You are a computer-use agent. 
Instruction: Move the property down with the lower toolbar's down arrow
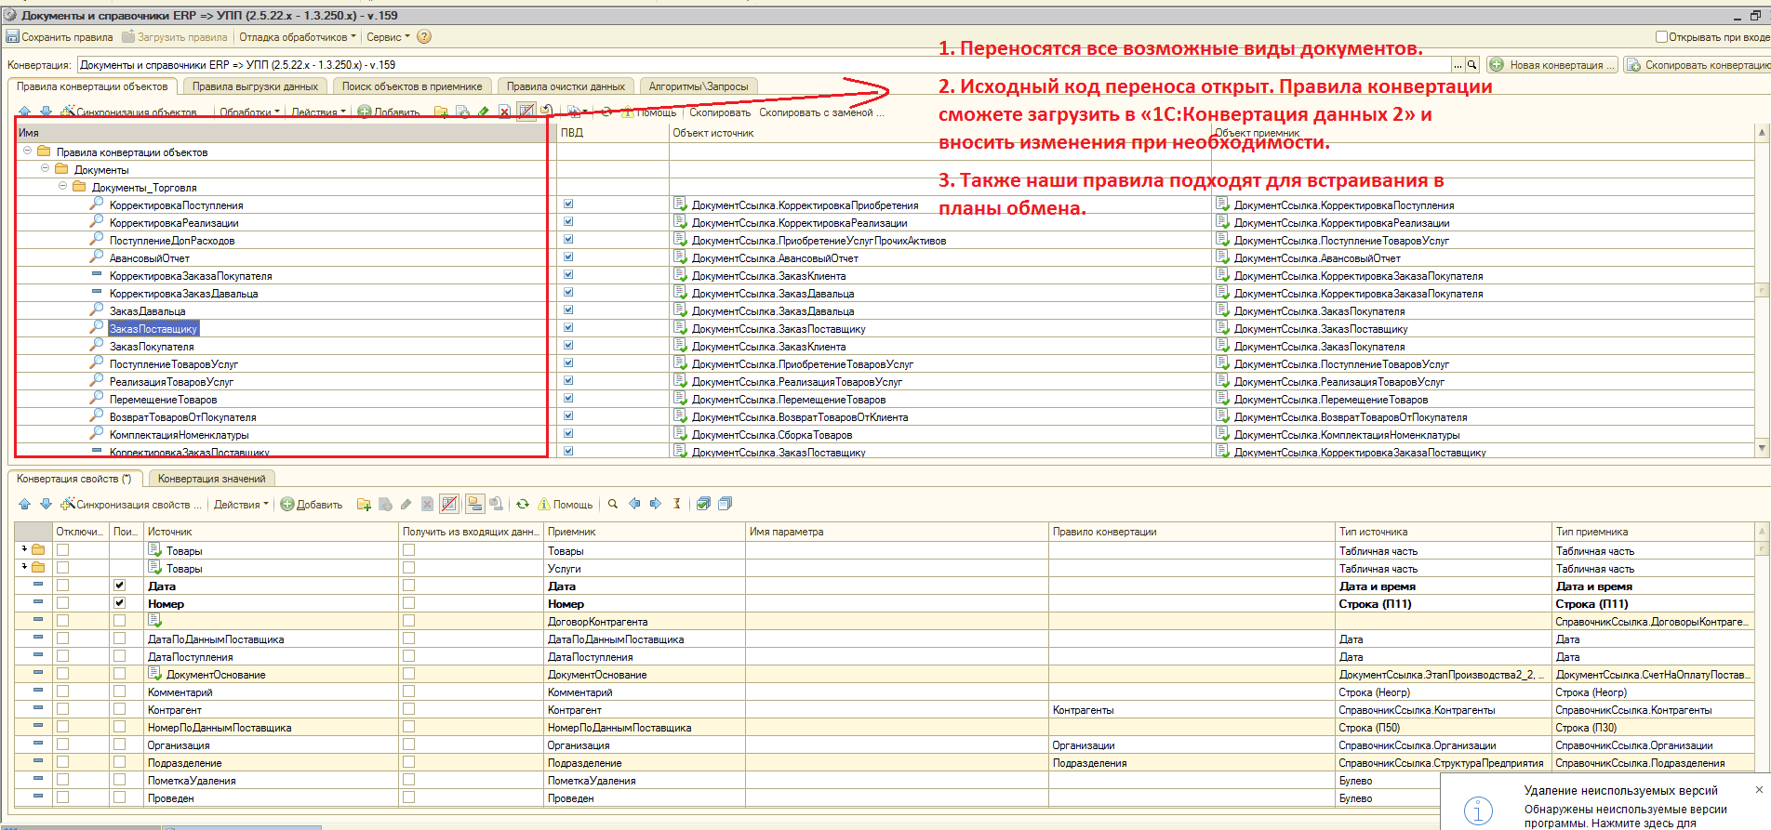[x=46, y=504]
